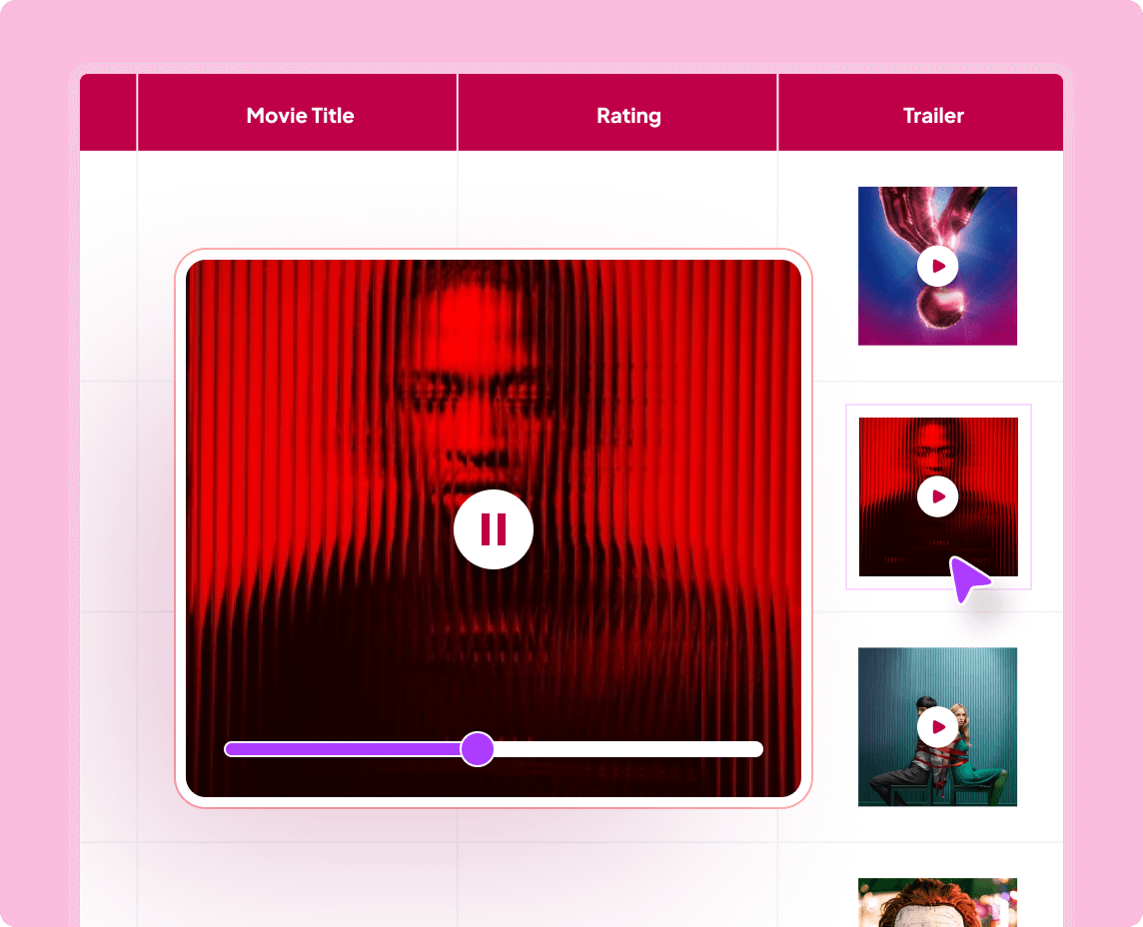Play the tied-up couple trailer

coord(937,726)
